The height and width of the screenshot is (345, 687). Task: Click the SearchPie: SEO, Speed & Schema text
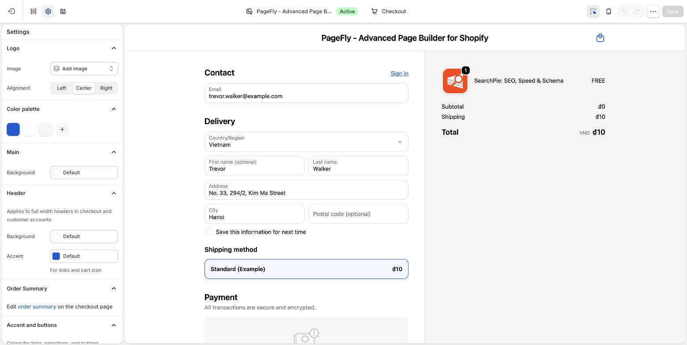click(519, 81)
